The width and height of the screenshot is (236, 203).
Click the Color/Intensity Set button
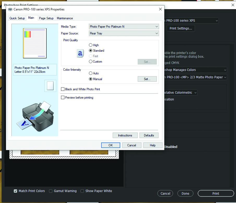[x=147, y=79]
